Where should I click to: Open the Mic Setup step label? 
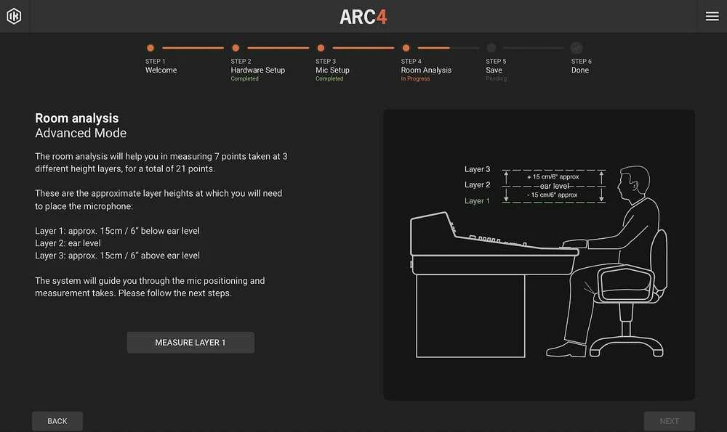[332, 70]
